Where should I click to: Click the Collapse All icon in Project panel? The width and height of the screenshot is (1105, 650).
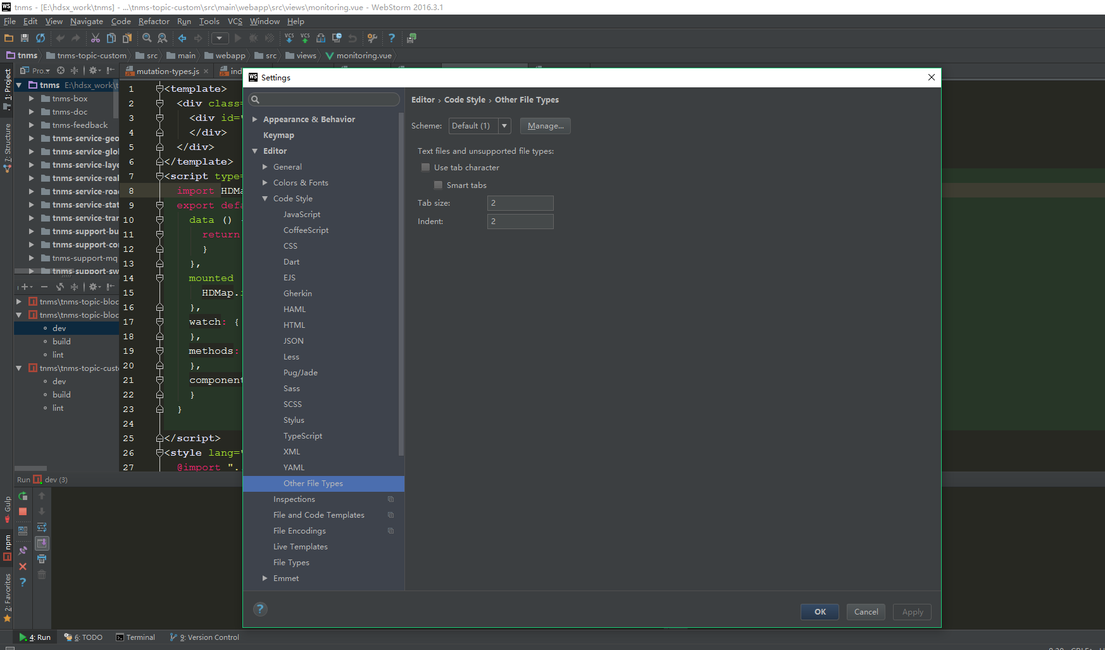[x=74, y=70]
